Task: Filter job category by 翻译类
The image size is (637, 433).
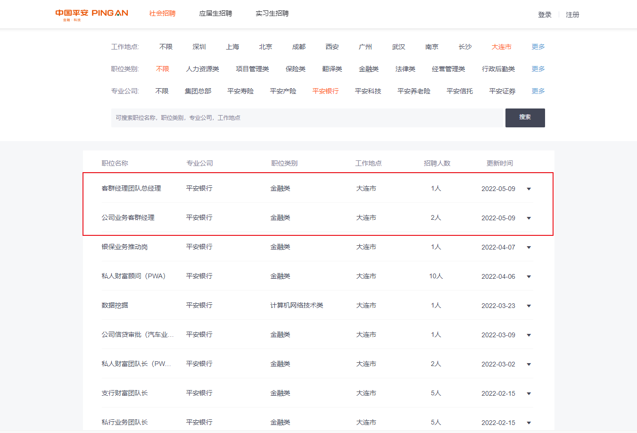Action: coord(332,69)
